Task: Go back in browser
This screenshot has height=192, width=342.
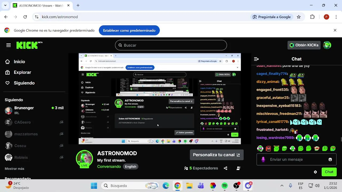Action: tap(6, 17)
